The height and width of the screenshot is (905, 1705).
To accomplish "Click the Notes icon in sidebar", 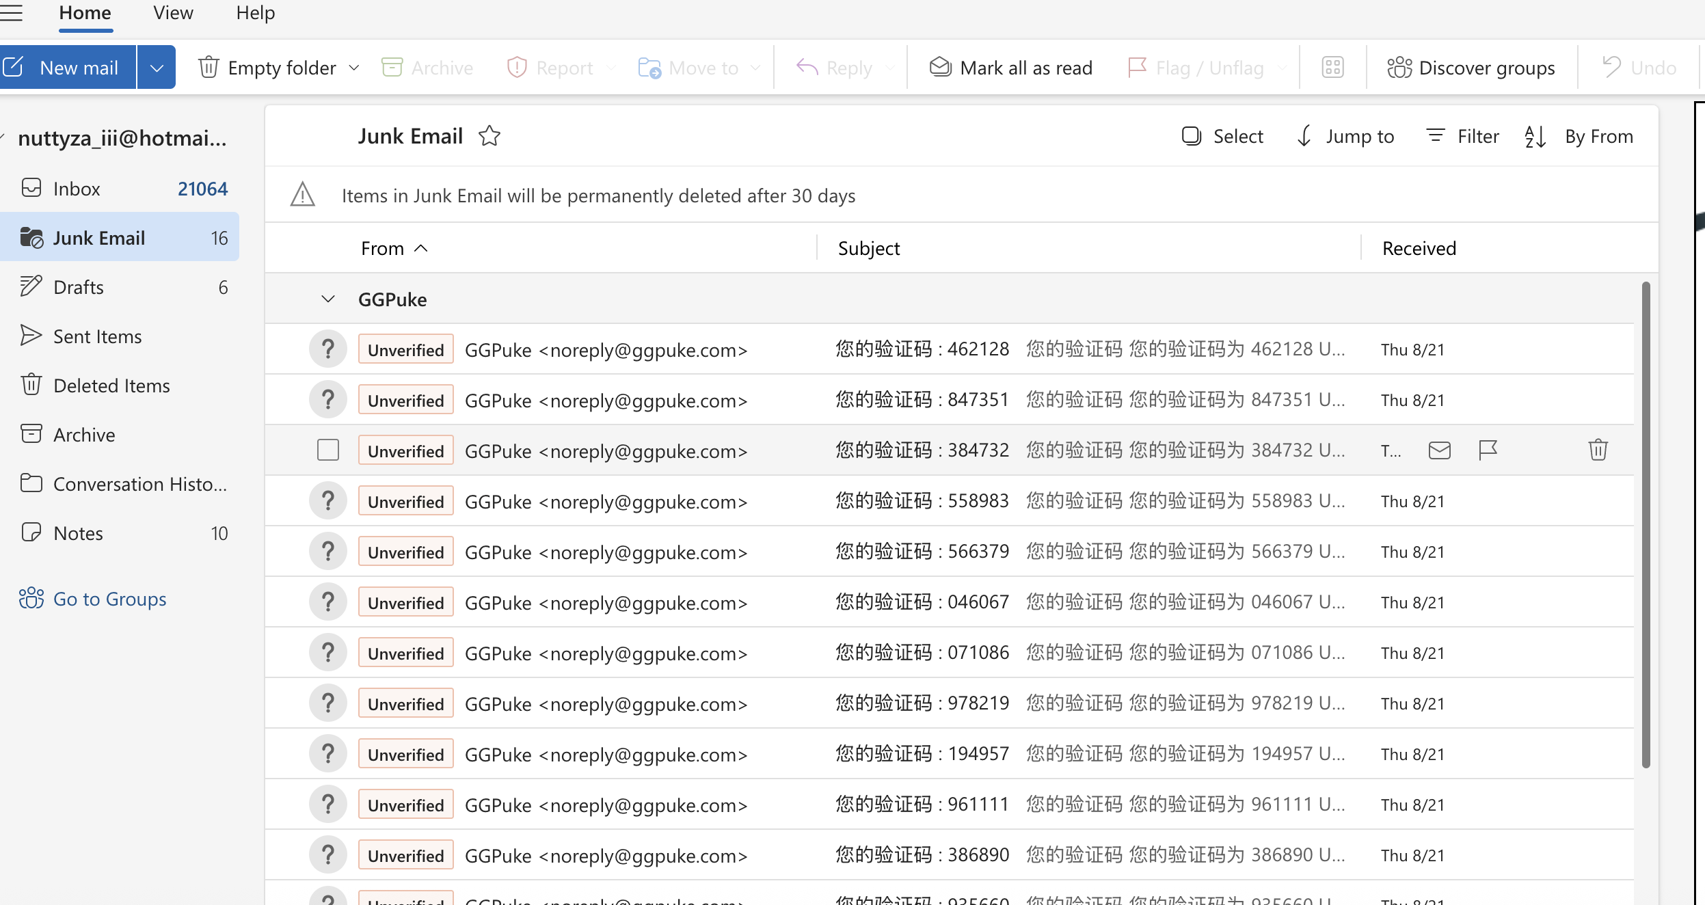I will [31, 532].
